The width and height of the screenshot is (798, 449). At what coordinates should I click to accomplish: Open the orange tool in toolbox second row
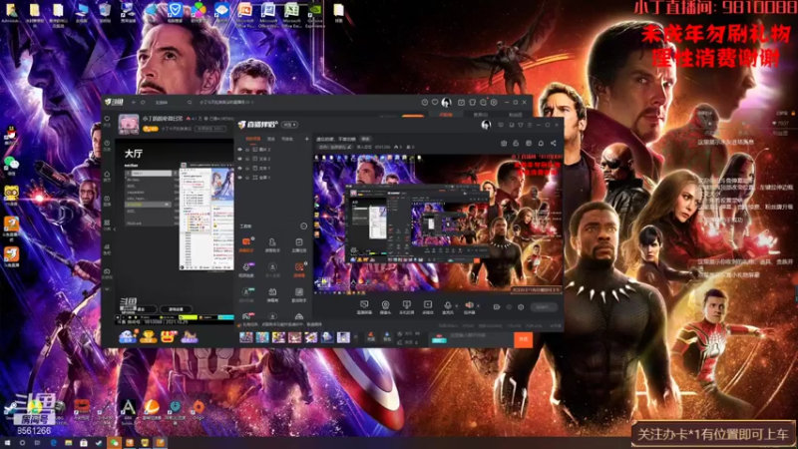(298, 268)
